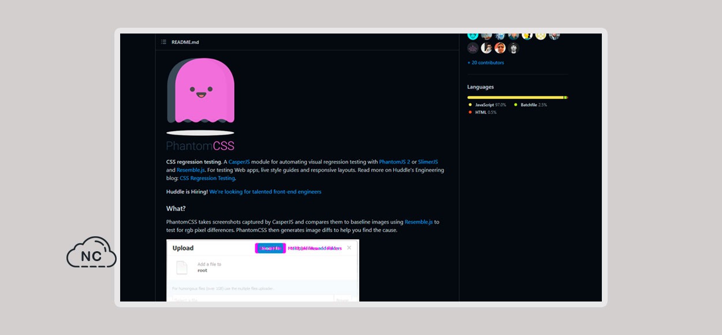Screen dimensions: 722x335
Task: Click the 'What?' section heading
Action: tap(176, 209)
